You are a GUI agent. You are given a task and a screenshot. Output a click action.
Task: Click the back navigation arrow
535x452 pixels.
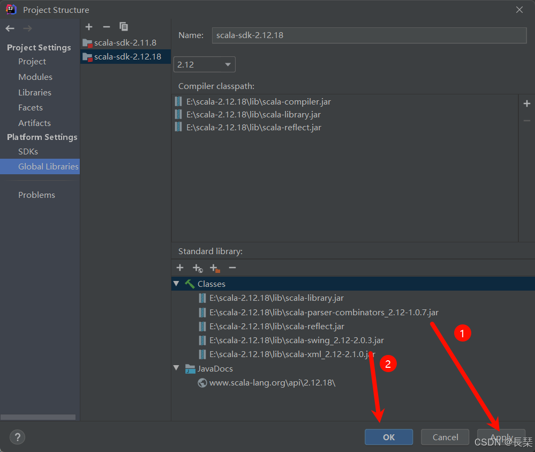9,28
